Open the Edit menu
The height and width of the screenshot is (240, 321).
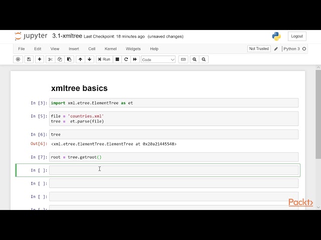tap(38, 49)
